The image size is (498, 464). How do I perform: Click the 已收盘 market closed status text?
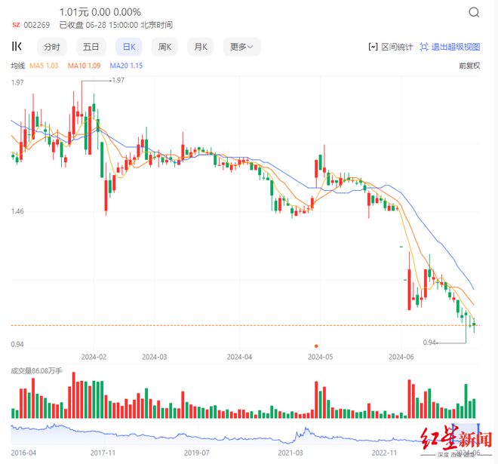click(71, 25)
